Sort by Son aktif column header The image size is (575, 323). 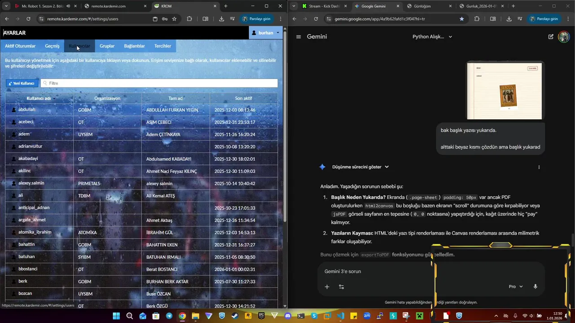tap(243, 98)
